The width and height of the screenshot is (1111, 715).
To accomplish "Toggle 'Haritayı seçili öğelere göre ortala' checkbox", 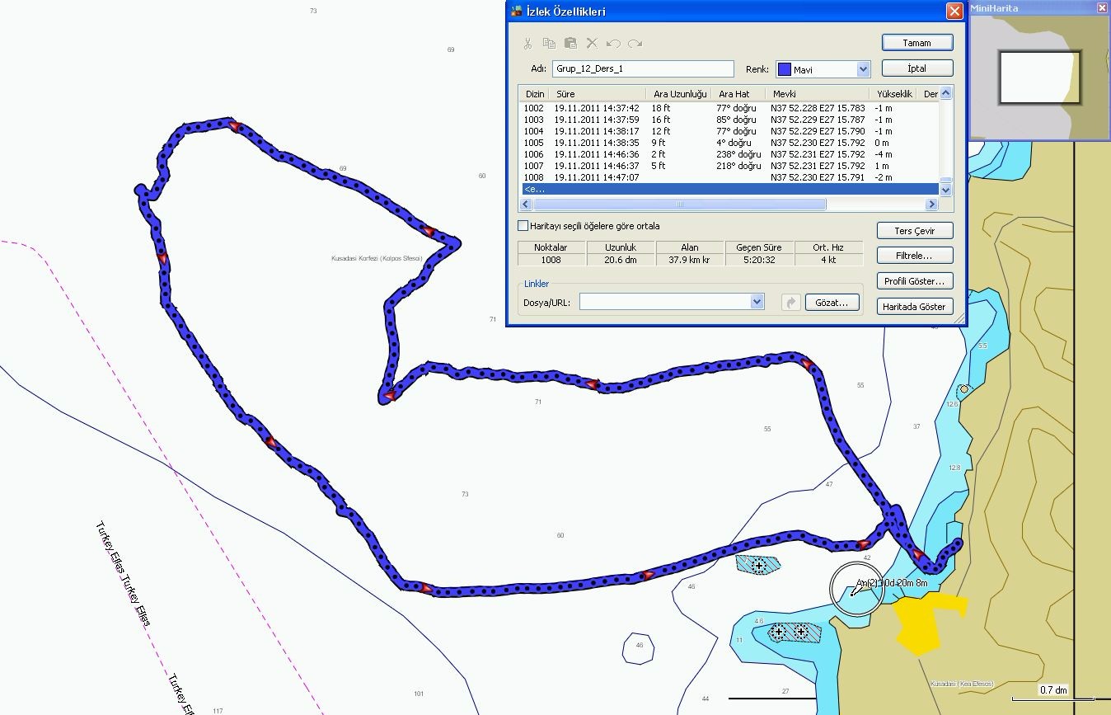I will pyautogui.click(x=523, y=226).
